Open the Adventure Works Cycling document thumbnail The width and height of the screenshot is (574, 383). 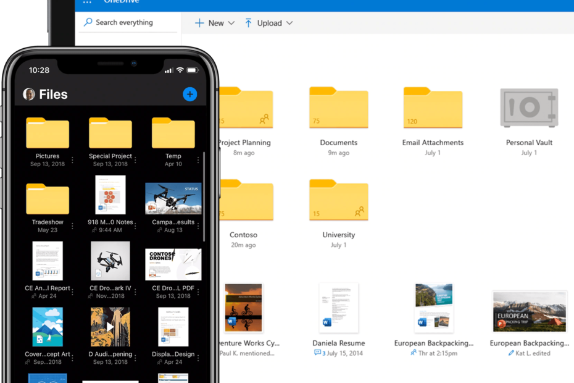243,308
